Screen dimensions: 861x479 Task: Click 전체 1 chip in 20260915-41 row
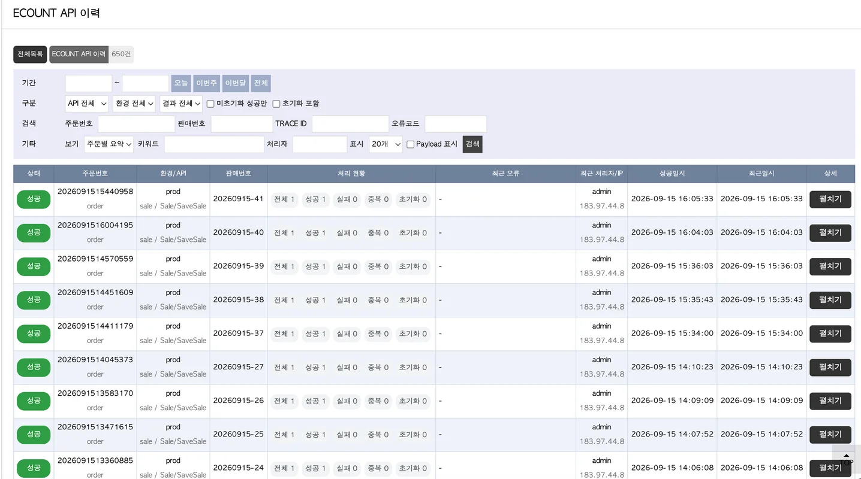coord(284,199)
